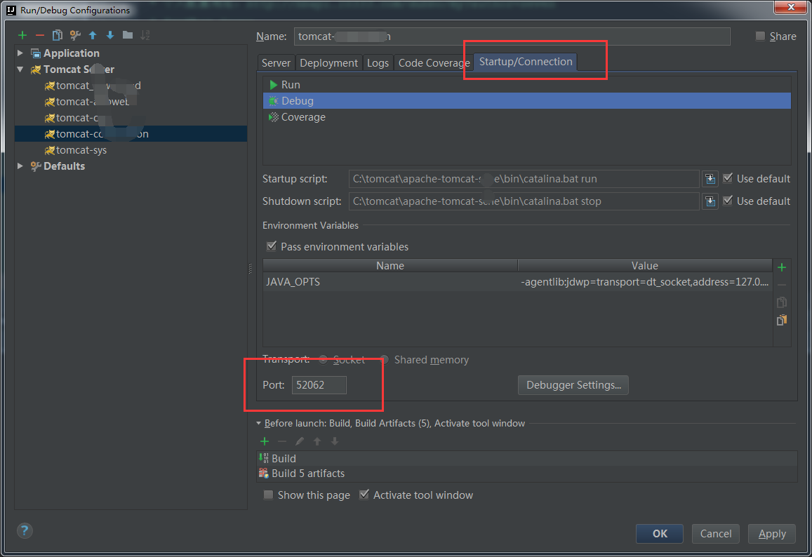
Task: Select the -agentlib:jdwp value cell
Action: [x=645, y=281]
